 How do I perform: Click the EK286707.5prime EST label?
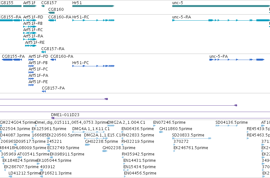21,167
